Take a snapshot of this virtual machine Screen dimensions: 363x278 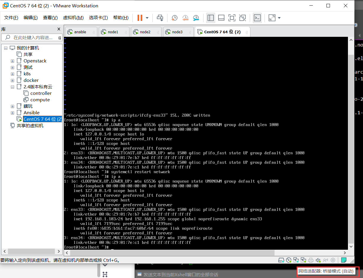(175, 18)
